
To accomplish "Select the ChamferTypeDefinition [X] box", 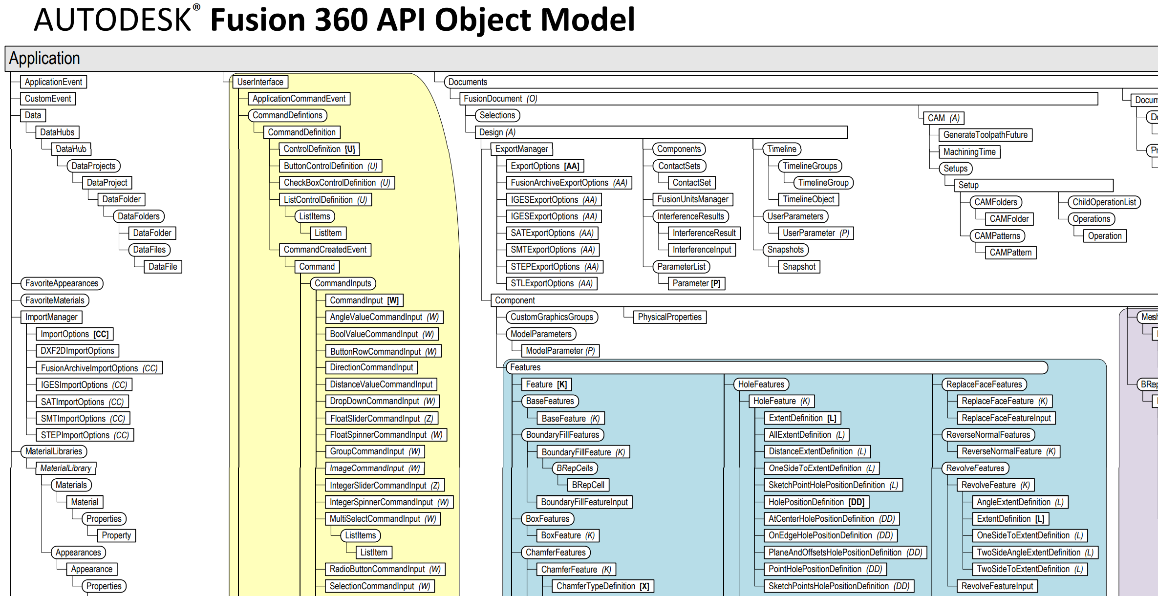I will [602, 586].
